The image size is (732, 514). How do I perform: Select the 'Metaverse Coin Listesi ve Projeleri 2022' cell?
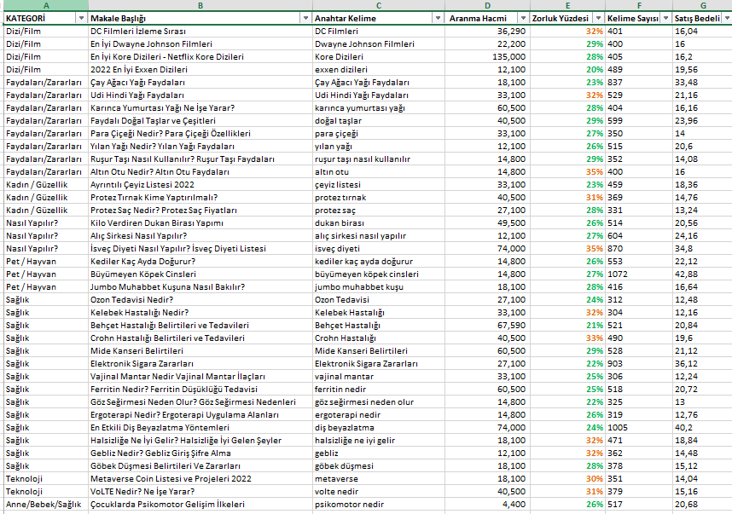tap(200, 478)
